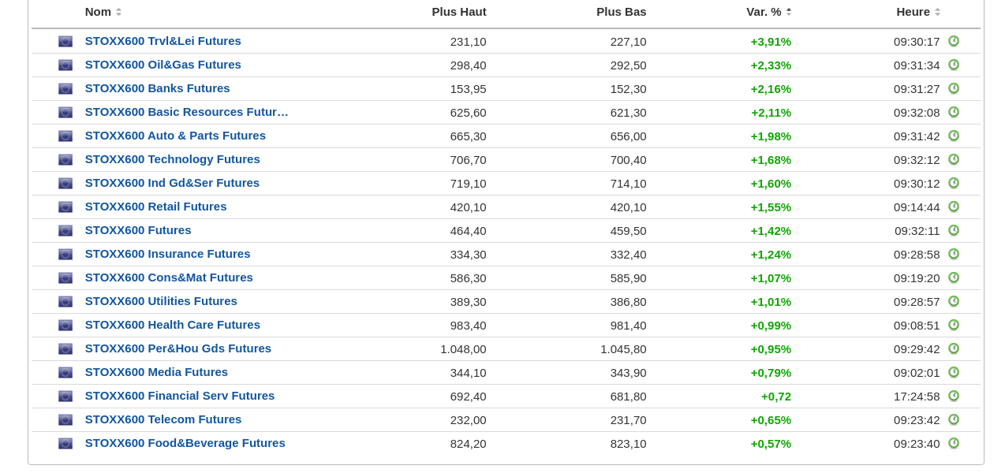Click the clock icon in the Media Futures row
1005x473 pixels.
[953, 372]
